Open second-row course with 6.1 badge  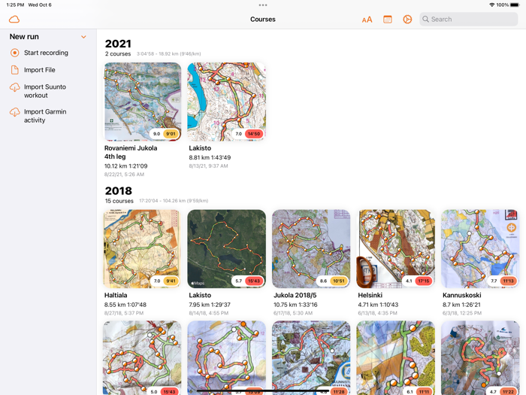(x=396, y=357)
